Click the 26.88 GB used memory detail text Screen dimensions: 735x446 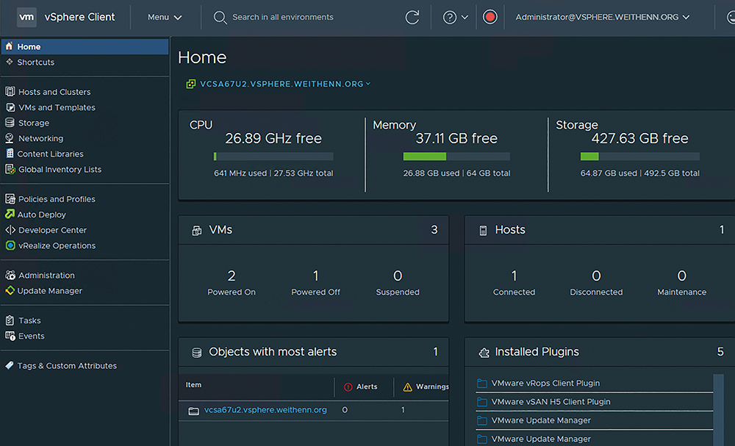coord(431,173)
